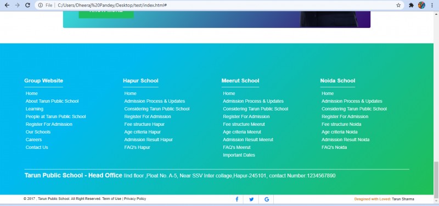
Task: Bookmark this page with the star icon
Action: coord(398,5)
